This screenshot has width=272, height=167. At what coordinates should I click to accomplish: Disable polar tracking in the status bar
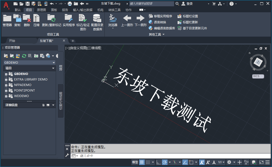pos(165,162)
